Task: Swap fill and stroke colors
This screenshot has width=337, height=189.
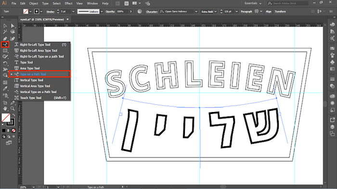Action: coord(14,115)
